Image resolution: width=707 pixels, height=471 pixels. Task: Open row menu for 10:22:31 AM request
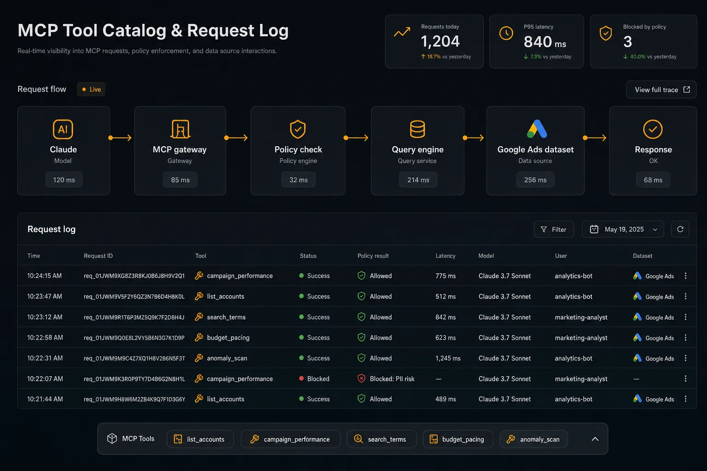(x=685, y=358)
